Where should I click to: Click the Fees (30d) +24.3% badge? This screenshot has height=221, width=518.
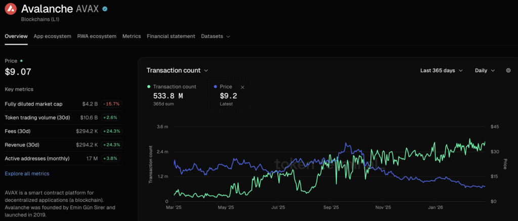111,131
